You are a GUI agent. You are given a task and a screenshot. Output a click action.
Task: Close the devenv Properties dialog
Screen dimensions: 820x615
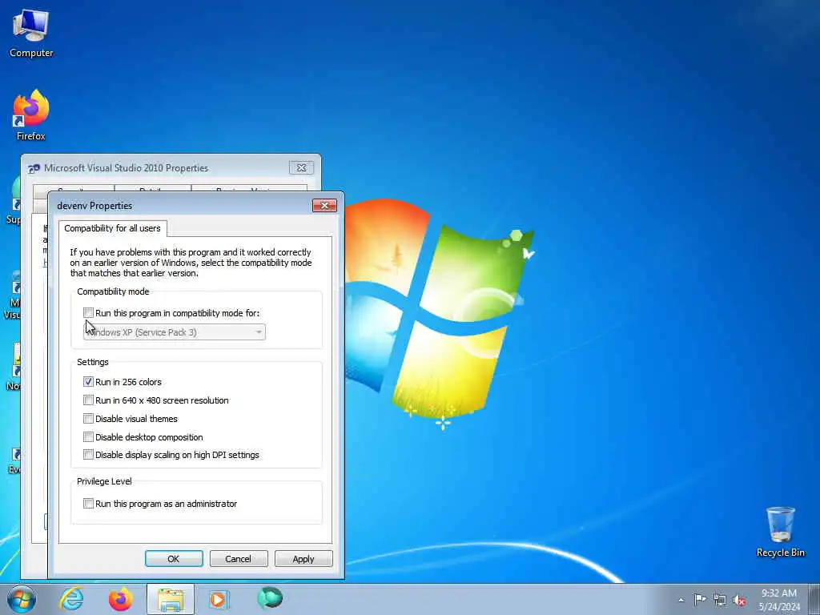click(324, 206)
